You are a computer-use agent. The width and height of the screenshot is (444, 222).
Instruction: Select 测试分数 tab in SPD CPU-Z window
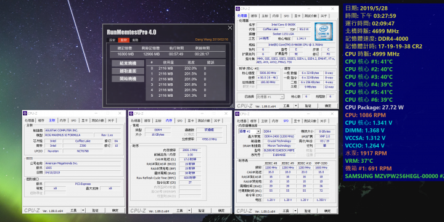pyautogui.click(x=310, y=121)
